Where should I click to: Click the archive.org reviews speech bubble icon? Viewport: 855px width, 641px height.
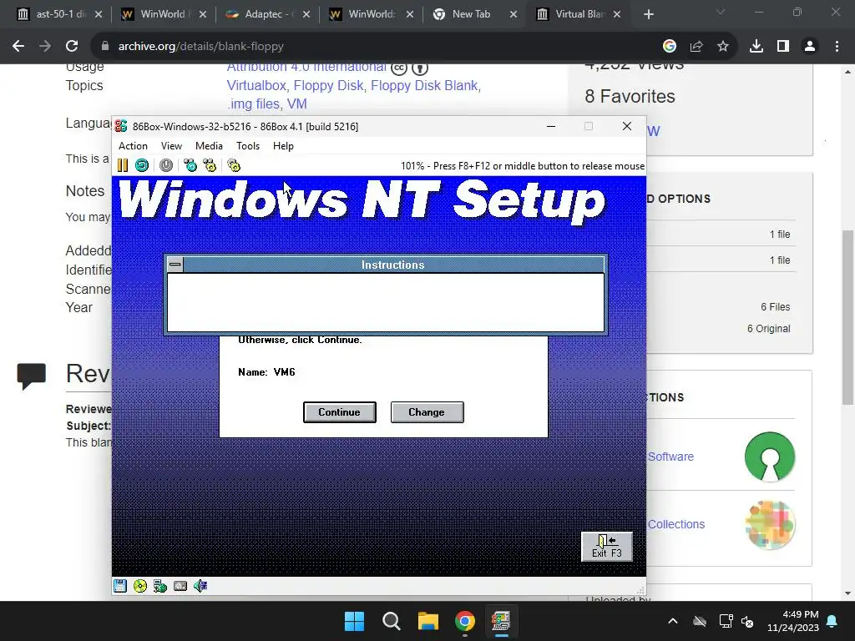click(31, 376)
